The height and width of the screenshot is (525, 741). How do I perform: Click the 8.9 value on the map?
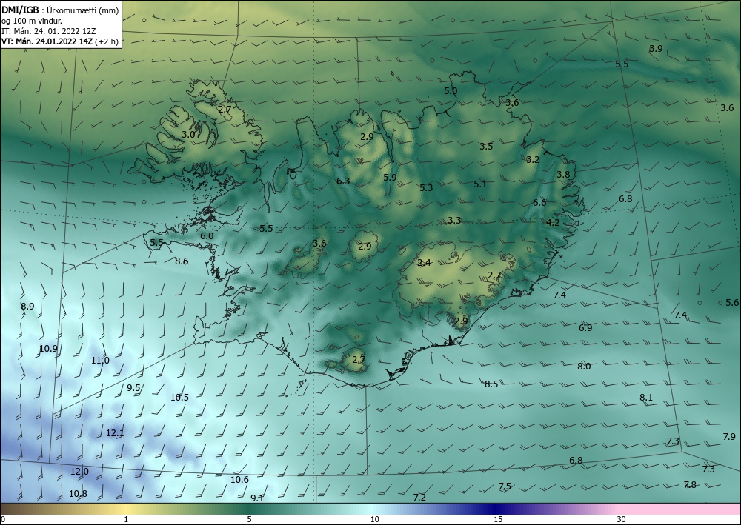tap(27, 306)
